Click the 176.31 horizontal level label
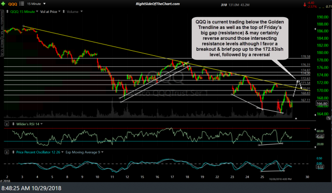 [x=306, y=65]
